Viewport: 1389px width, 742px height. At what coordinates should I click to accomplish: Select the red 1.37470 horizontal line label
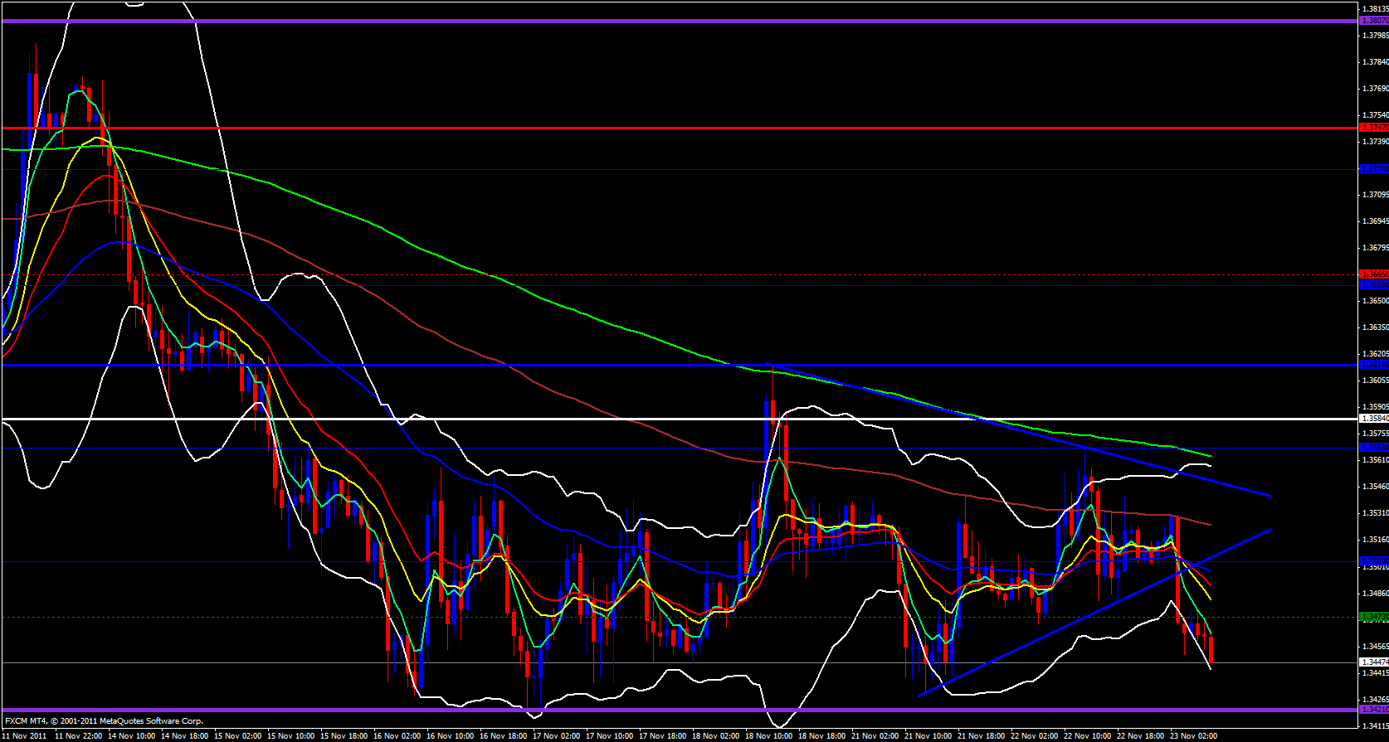pyautogui.click(x=1373, y=127)
